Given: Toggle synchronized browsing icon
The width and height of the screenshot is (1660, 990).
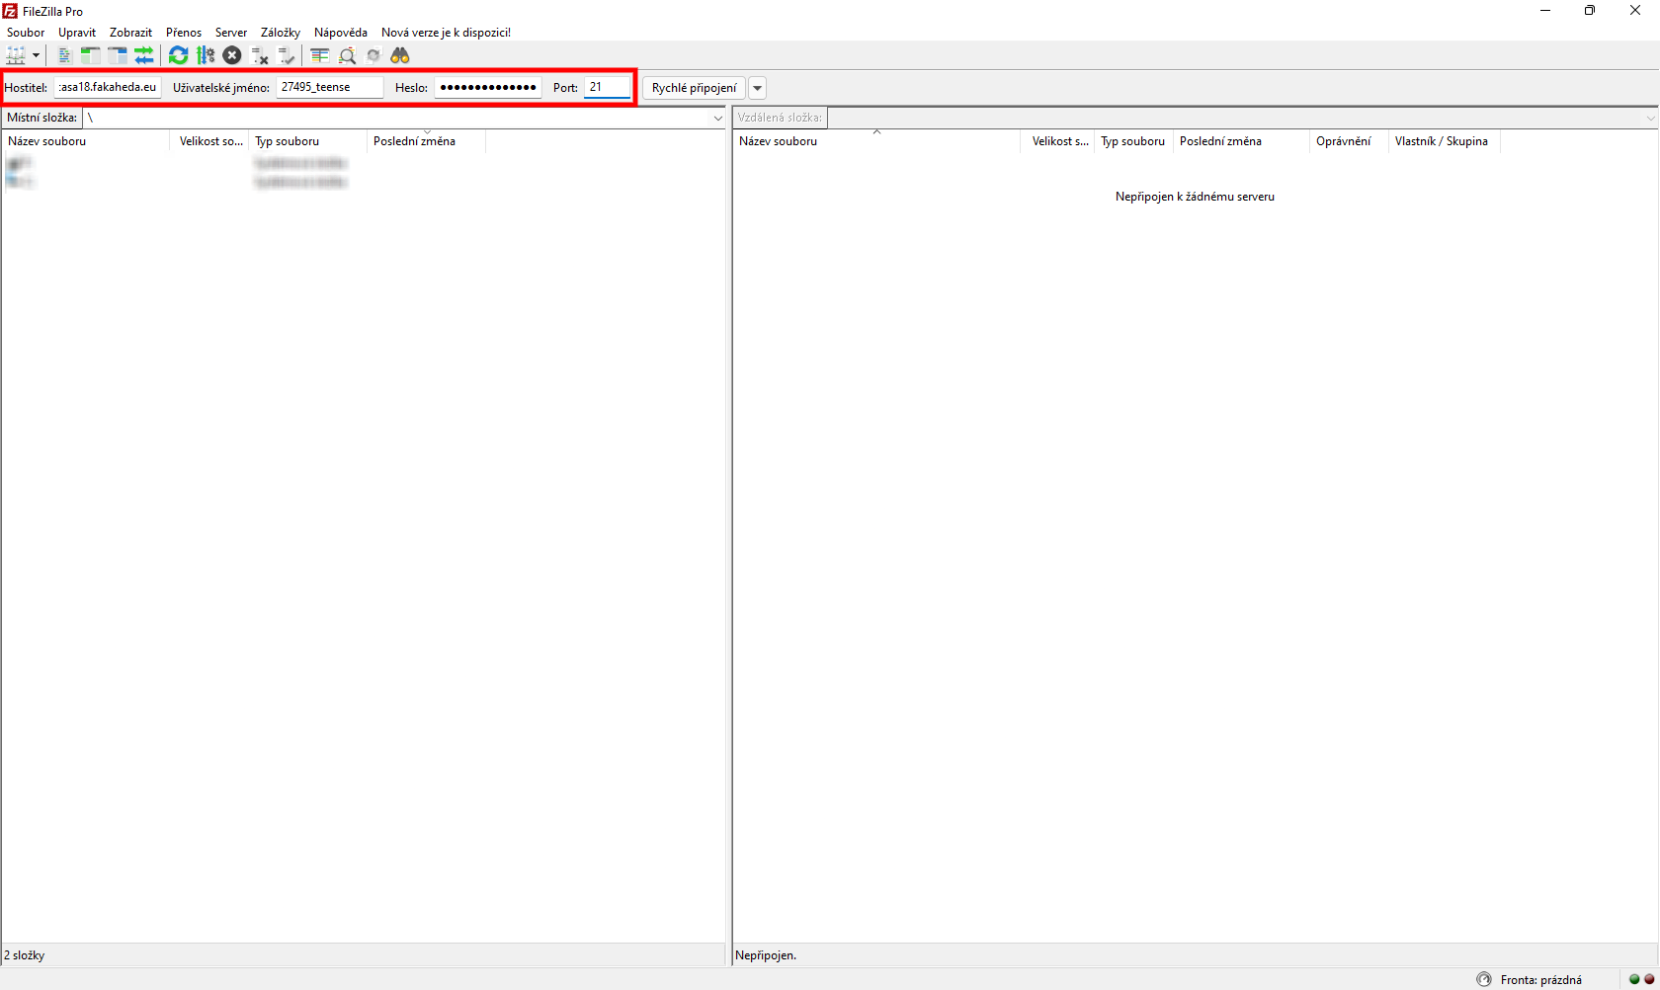Looking at the screenshot, I should point(373,55).
